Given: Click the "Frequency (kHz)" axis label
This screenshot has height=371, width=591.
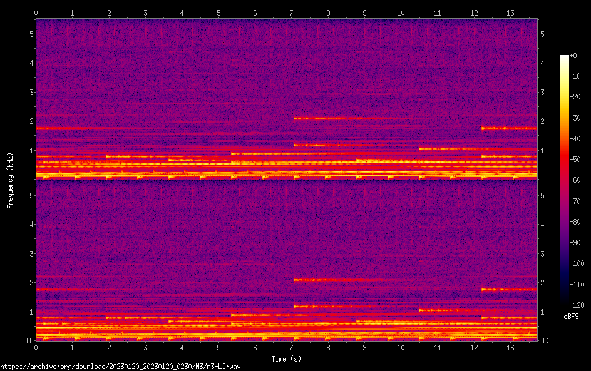Looking at the screenshot, I should pyautogui.click(x=10, y=180).
